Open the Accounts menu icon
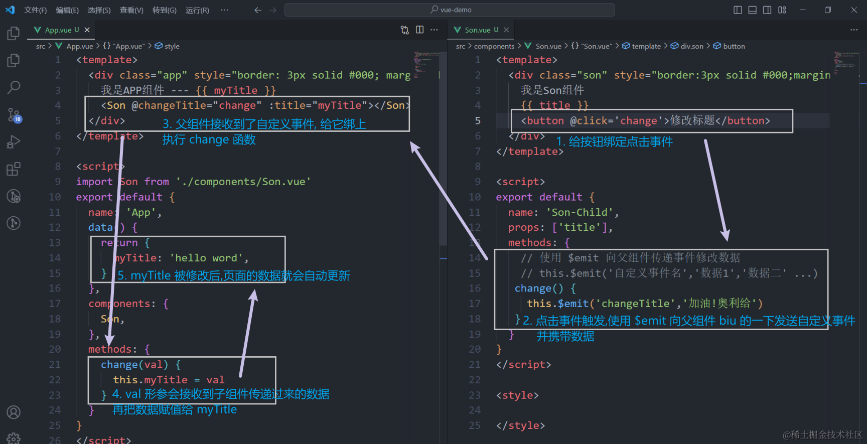 [14, 412]
